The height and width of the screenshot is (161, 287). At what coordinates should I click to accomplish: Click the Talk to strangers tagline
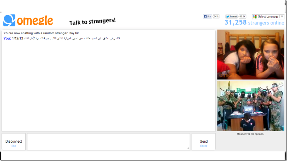coord(92,21)
